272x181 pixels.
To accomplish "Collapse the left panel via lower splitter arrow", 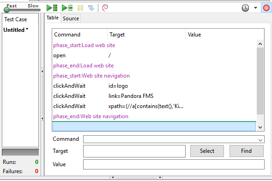I will click(42, 118).
